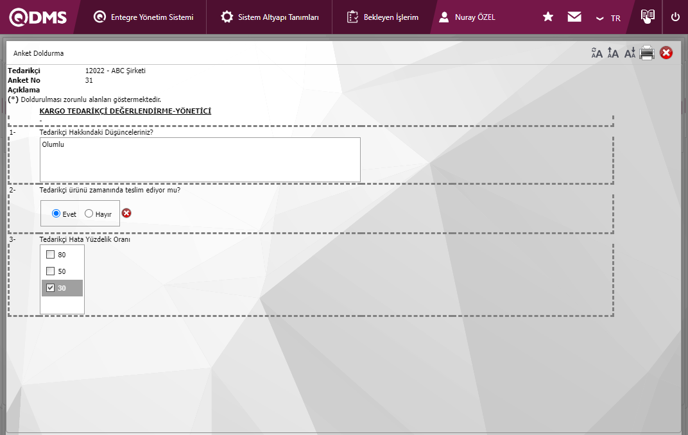Image resolution: width=688 pixels, height=435 pixels.
Task: Click the QDMS logo
Action: point(38,17)
